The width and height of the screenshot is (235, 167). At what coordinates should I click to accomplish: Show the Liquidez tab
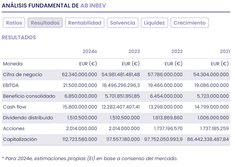[154, 23]
